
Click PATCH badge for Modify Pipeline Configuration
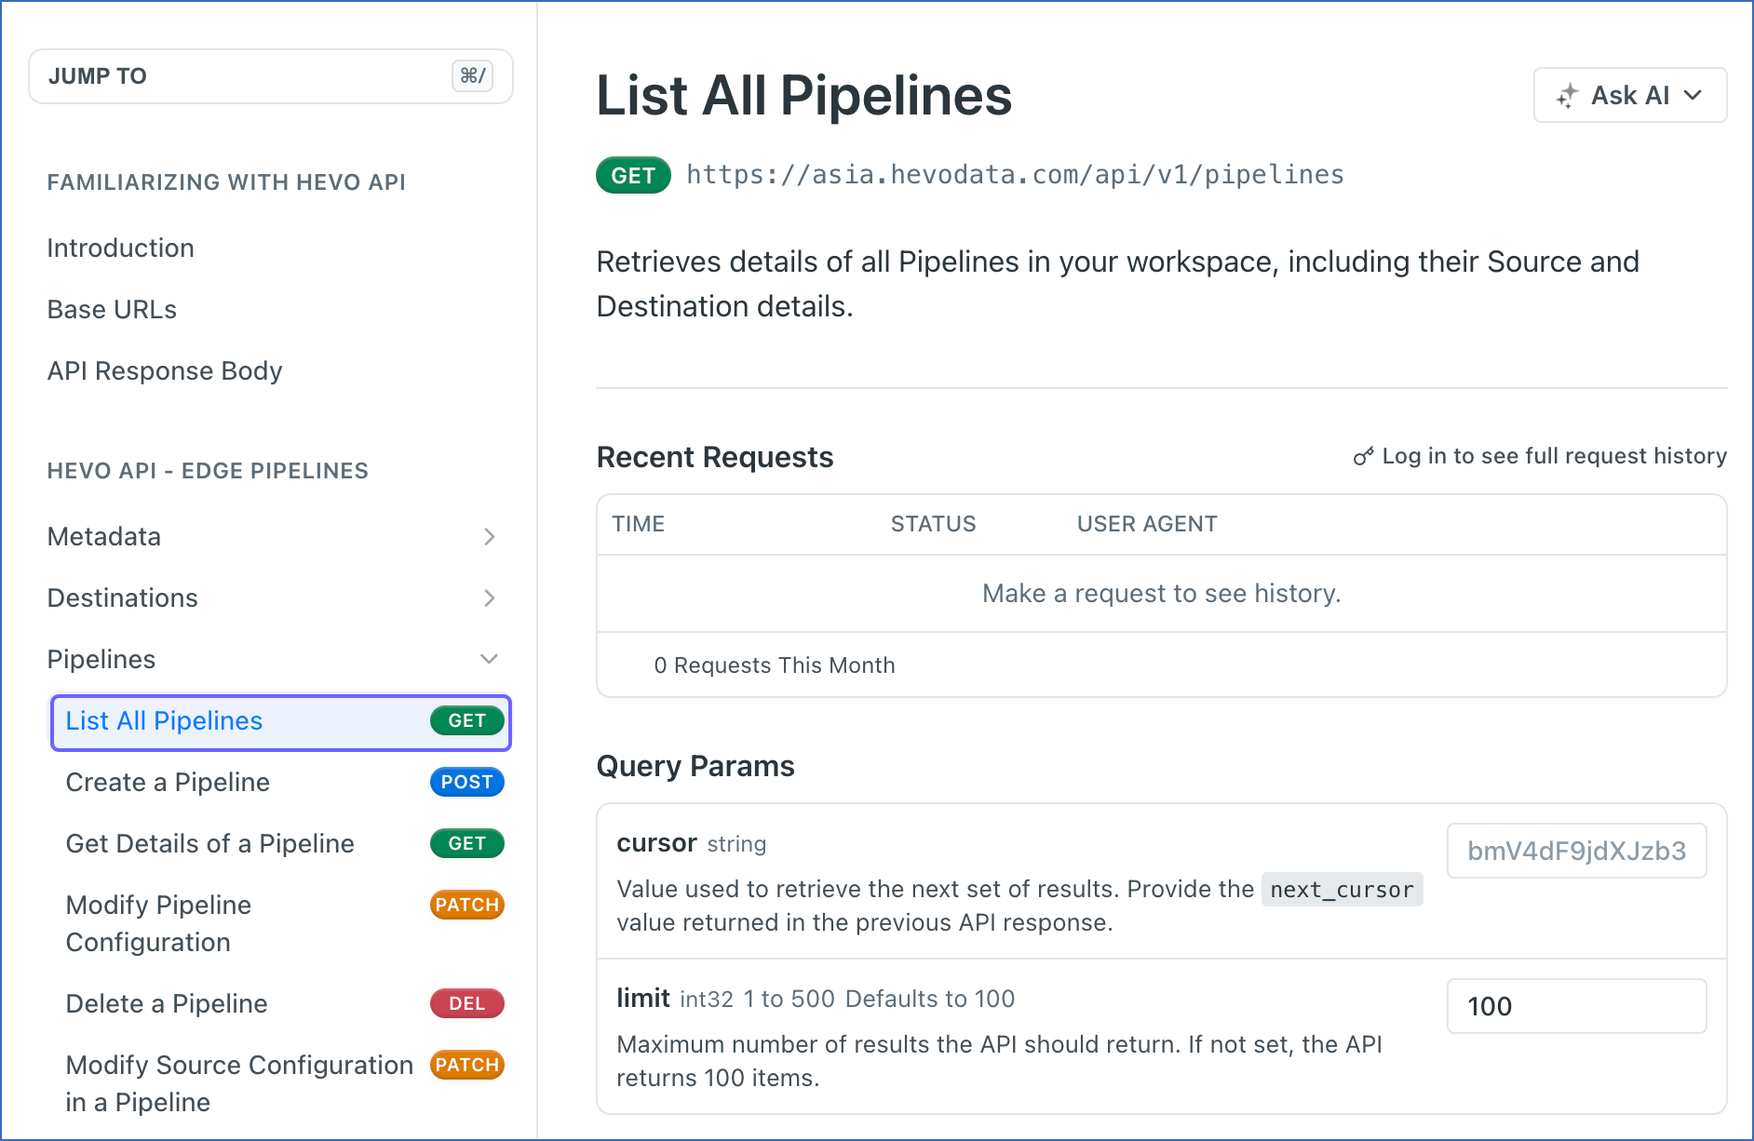[x=467, y=905]
